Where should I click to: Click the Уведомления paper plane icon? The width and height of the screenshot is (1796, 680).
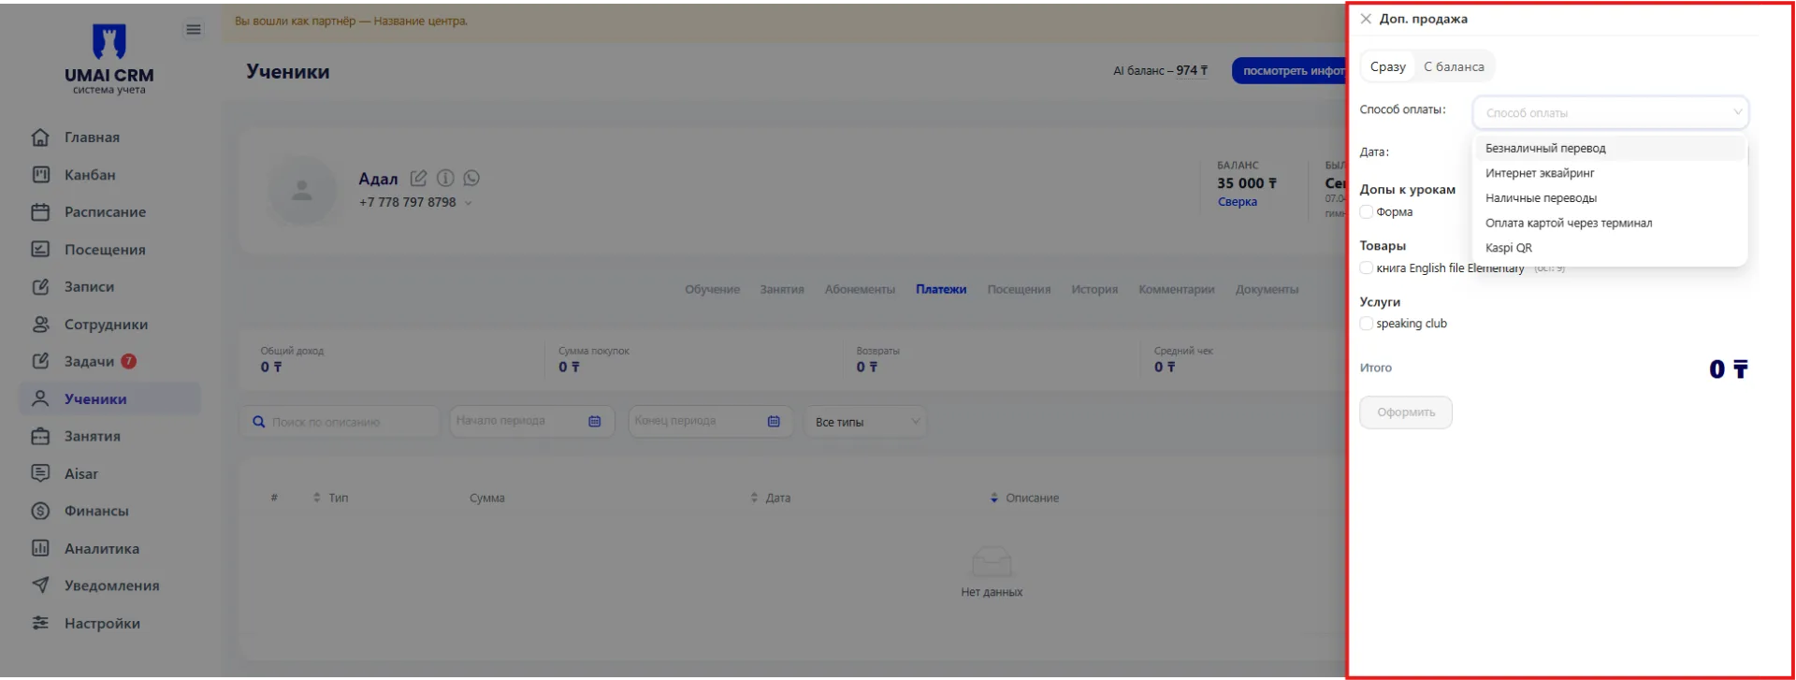click(x=40, y=586)
